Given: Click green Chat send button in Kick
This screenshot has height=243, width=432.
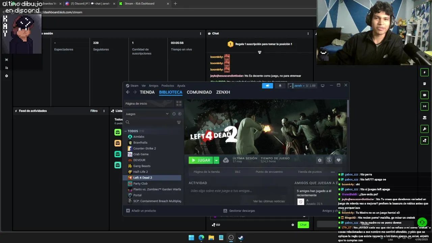Looking at the screenshot, I should click(303, 225).
